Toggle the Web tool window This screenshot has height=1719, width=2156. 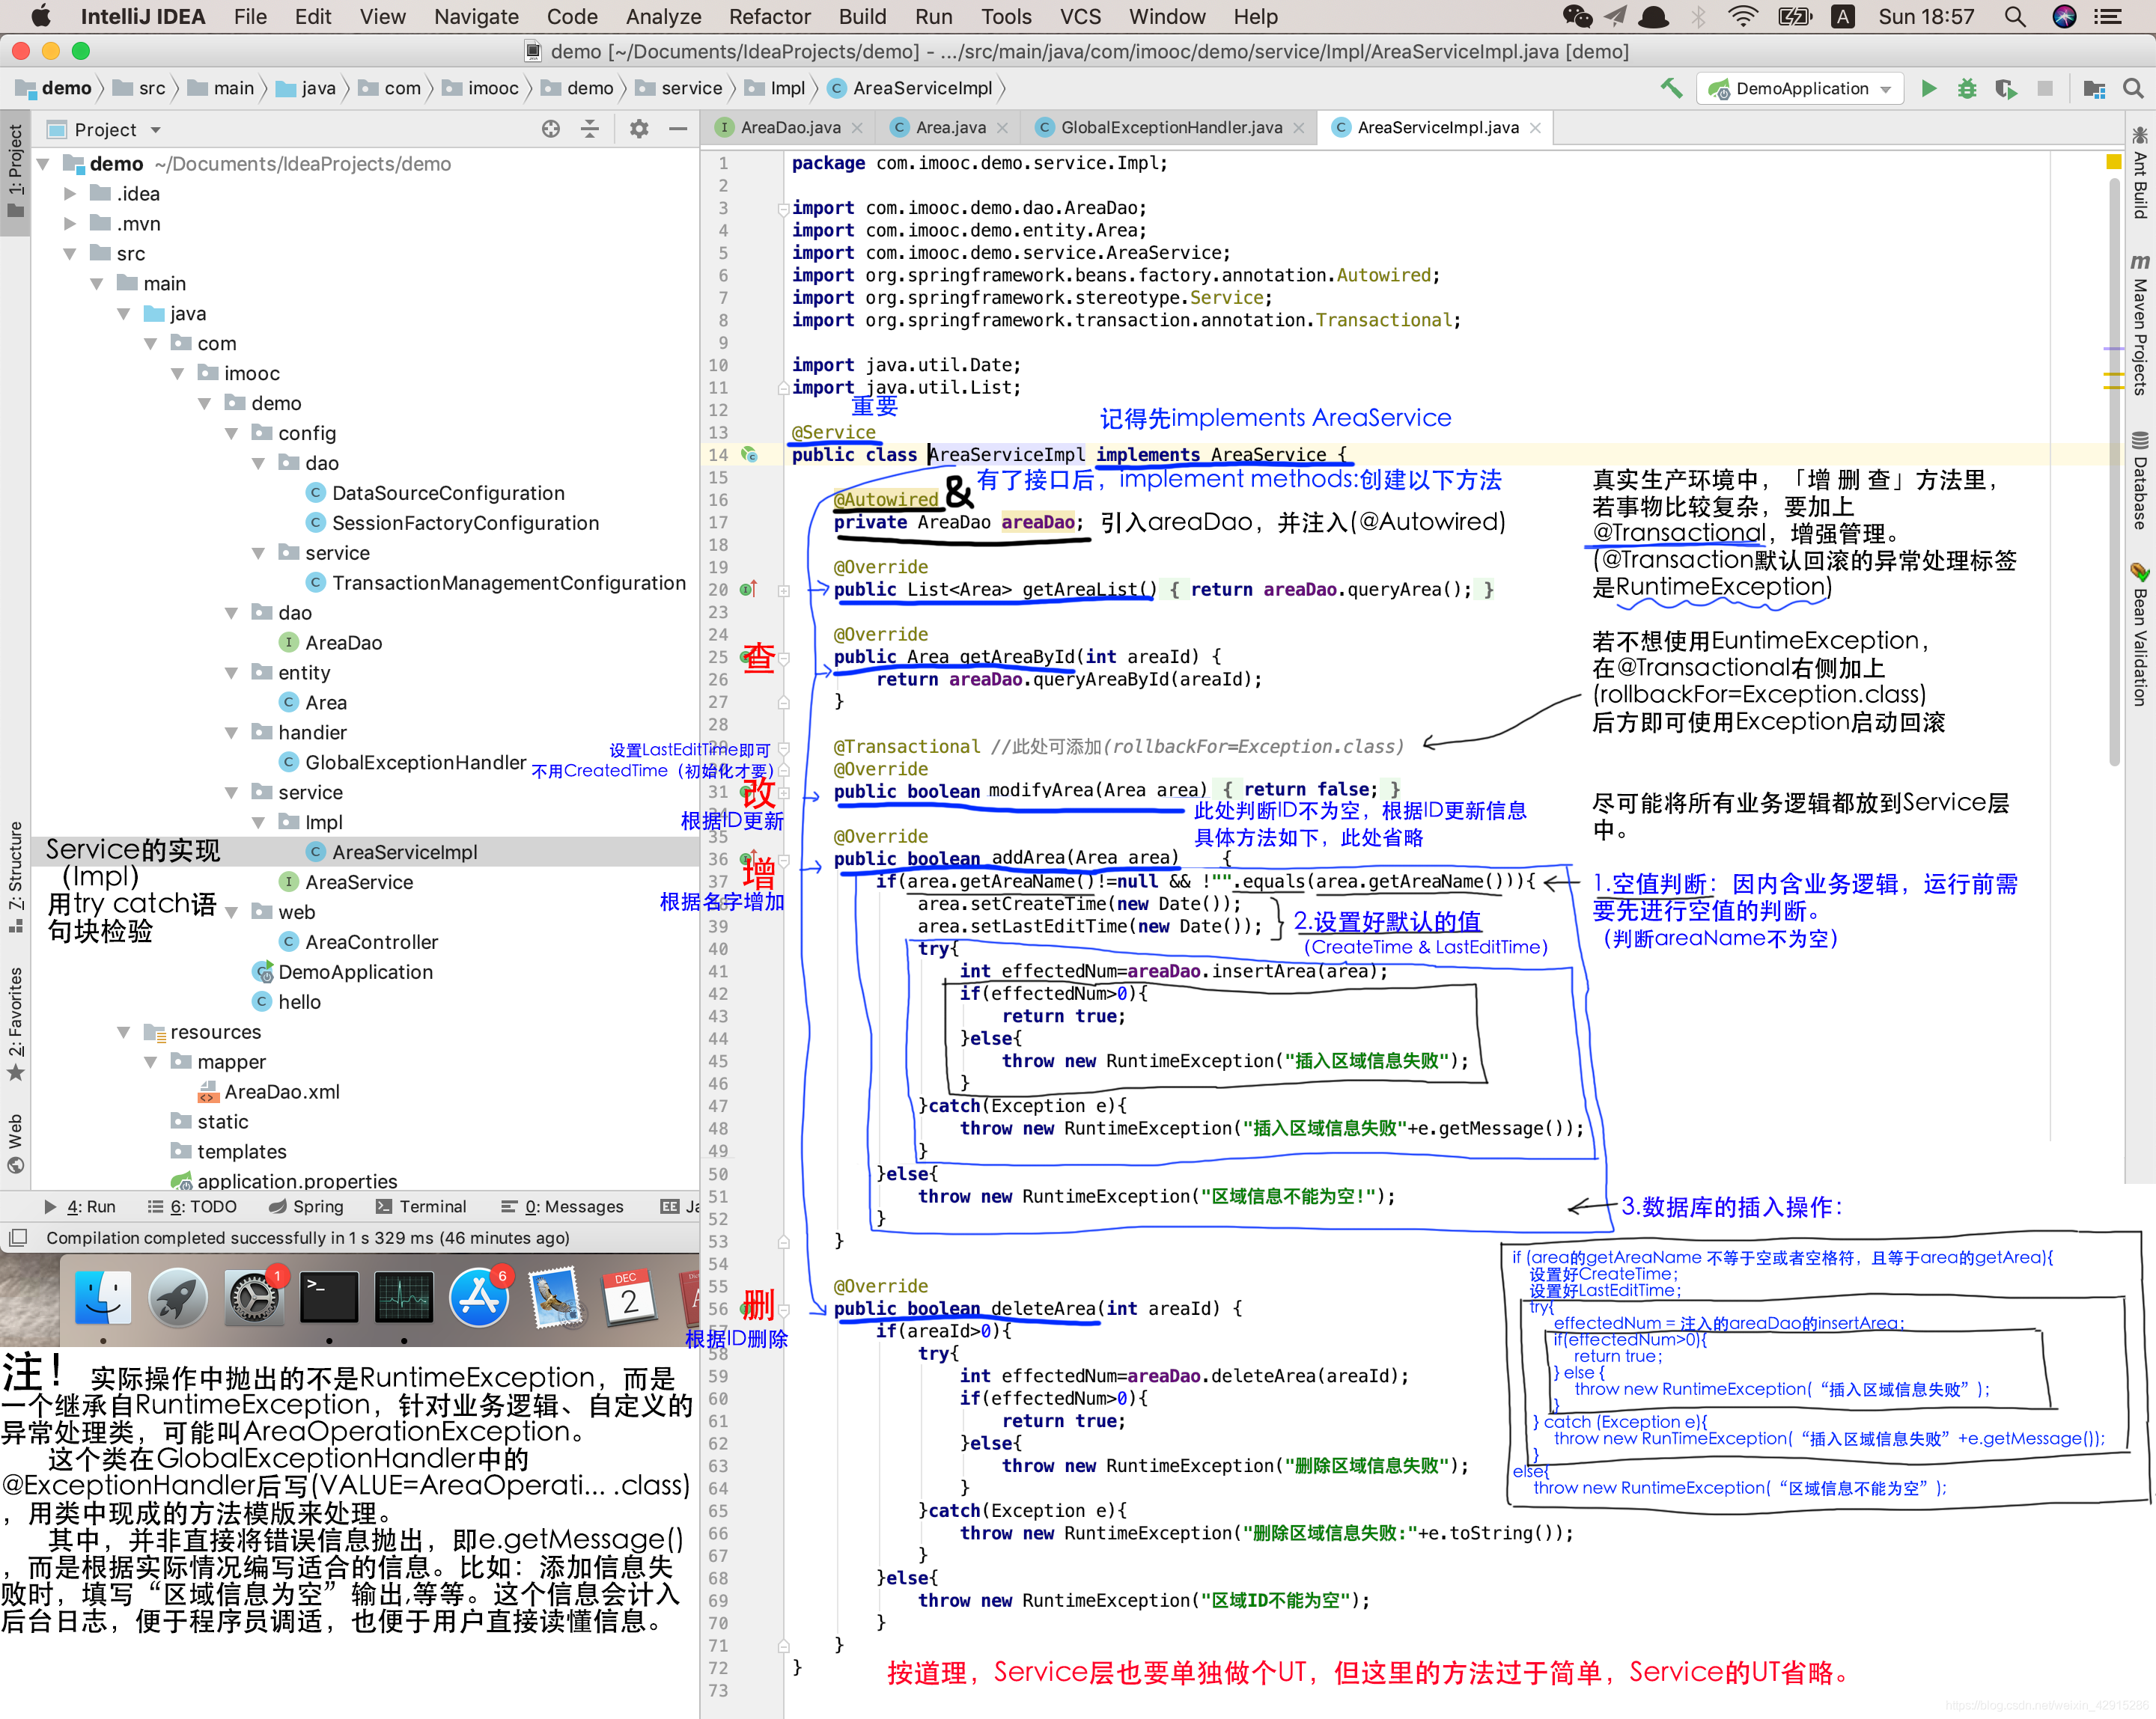point(15,1144)
